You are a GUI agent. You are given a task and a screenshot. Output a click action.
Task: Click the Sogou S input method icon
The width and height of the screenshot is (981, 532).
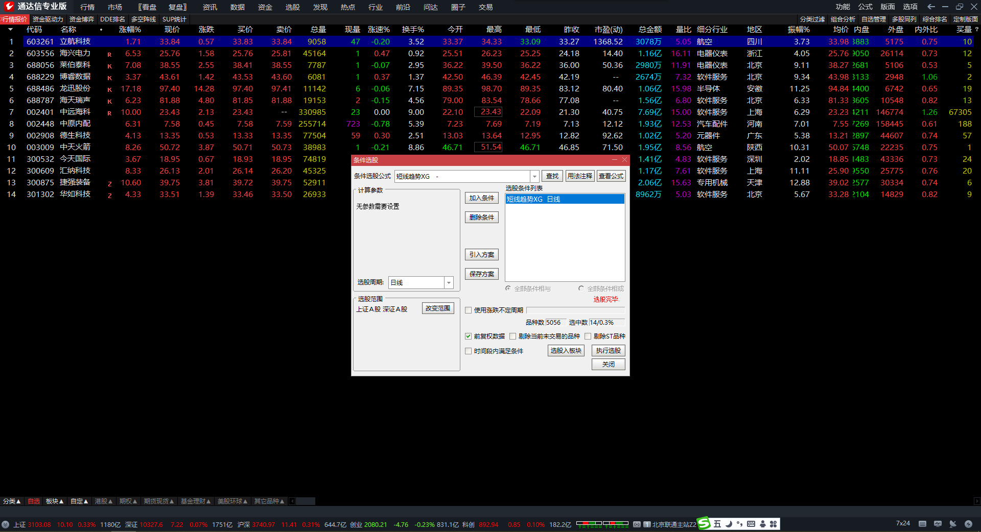(704, 524)
